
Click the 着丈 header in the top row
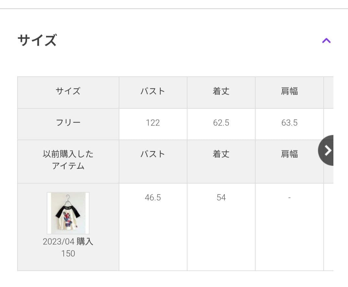click(x=221, y=91)
